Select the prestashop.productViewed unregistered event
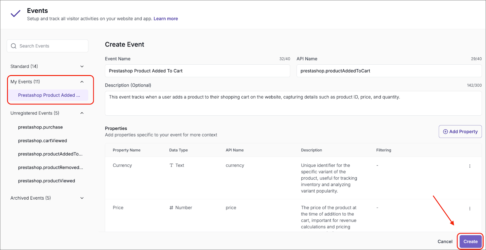 pos(46,181)
